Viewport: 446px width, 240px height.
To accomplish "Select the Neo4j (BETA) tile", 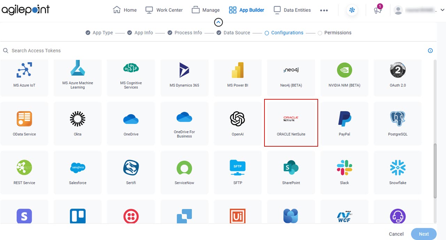I will pyautogui.click(x=291, y=78).
